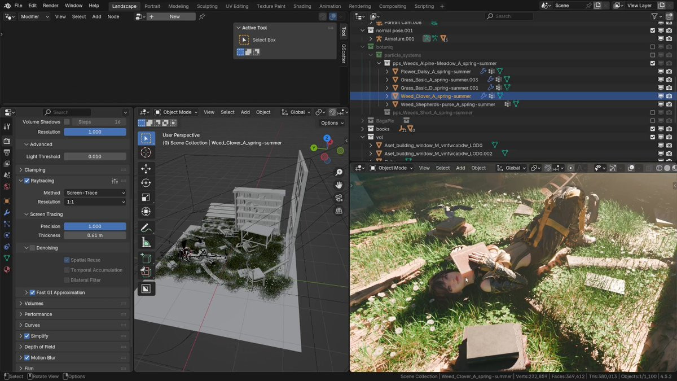Open the Method Screen-Trace dropdown
Viewport: 677px width, 381px height.
click(x=95, y=193)
